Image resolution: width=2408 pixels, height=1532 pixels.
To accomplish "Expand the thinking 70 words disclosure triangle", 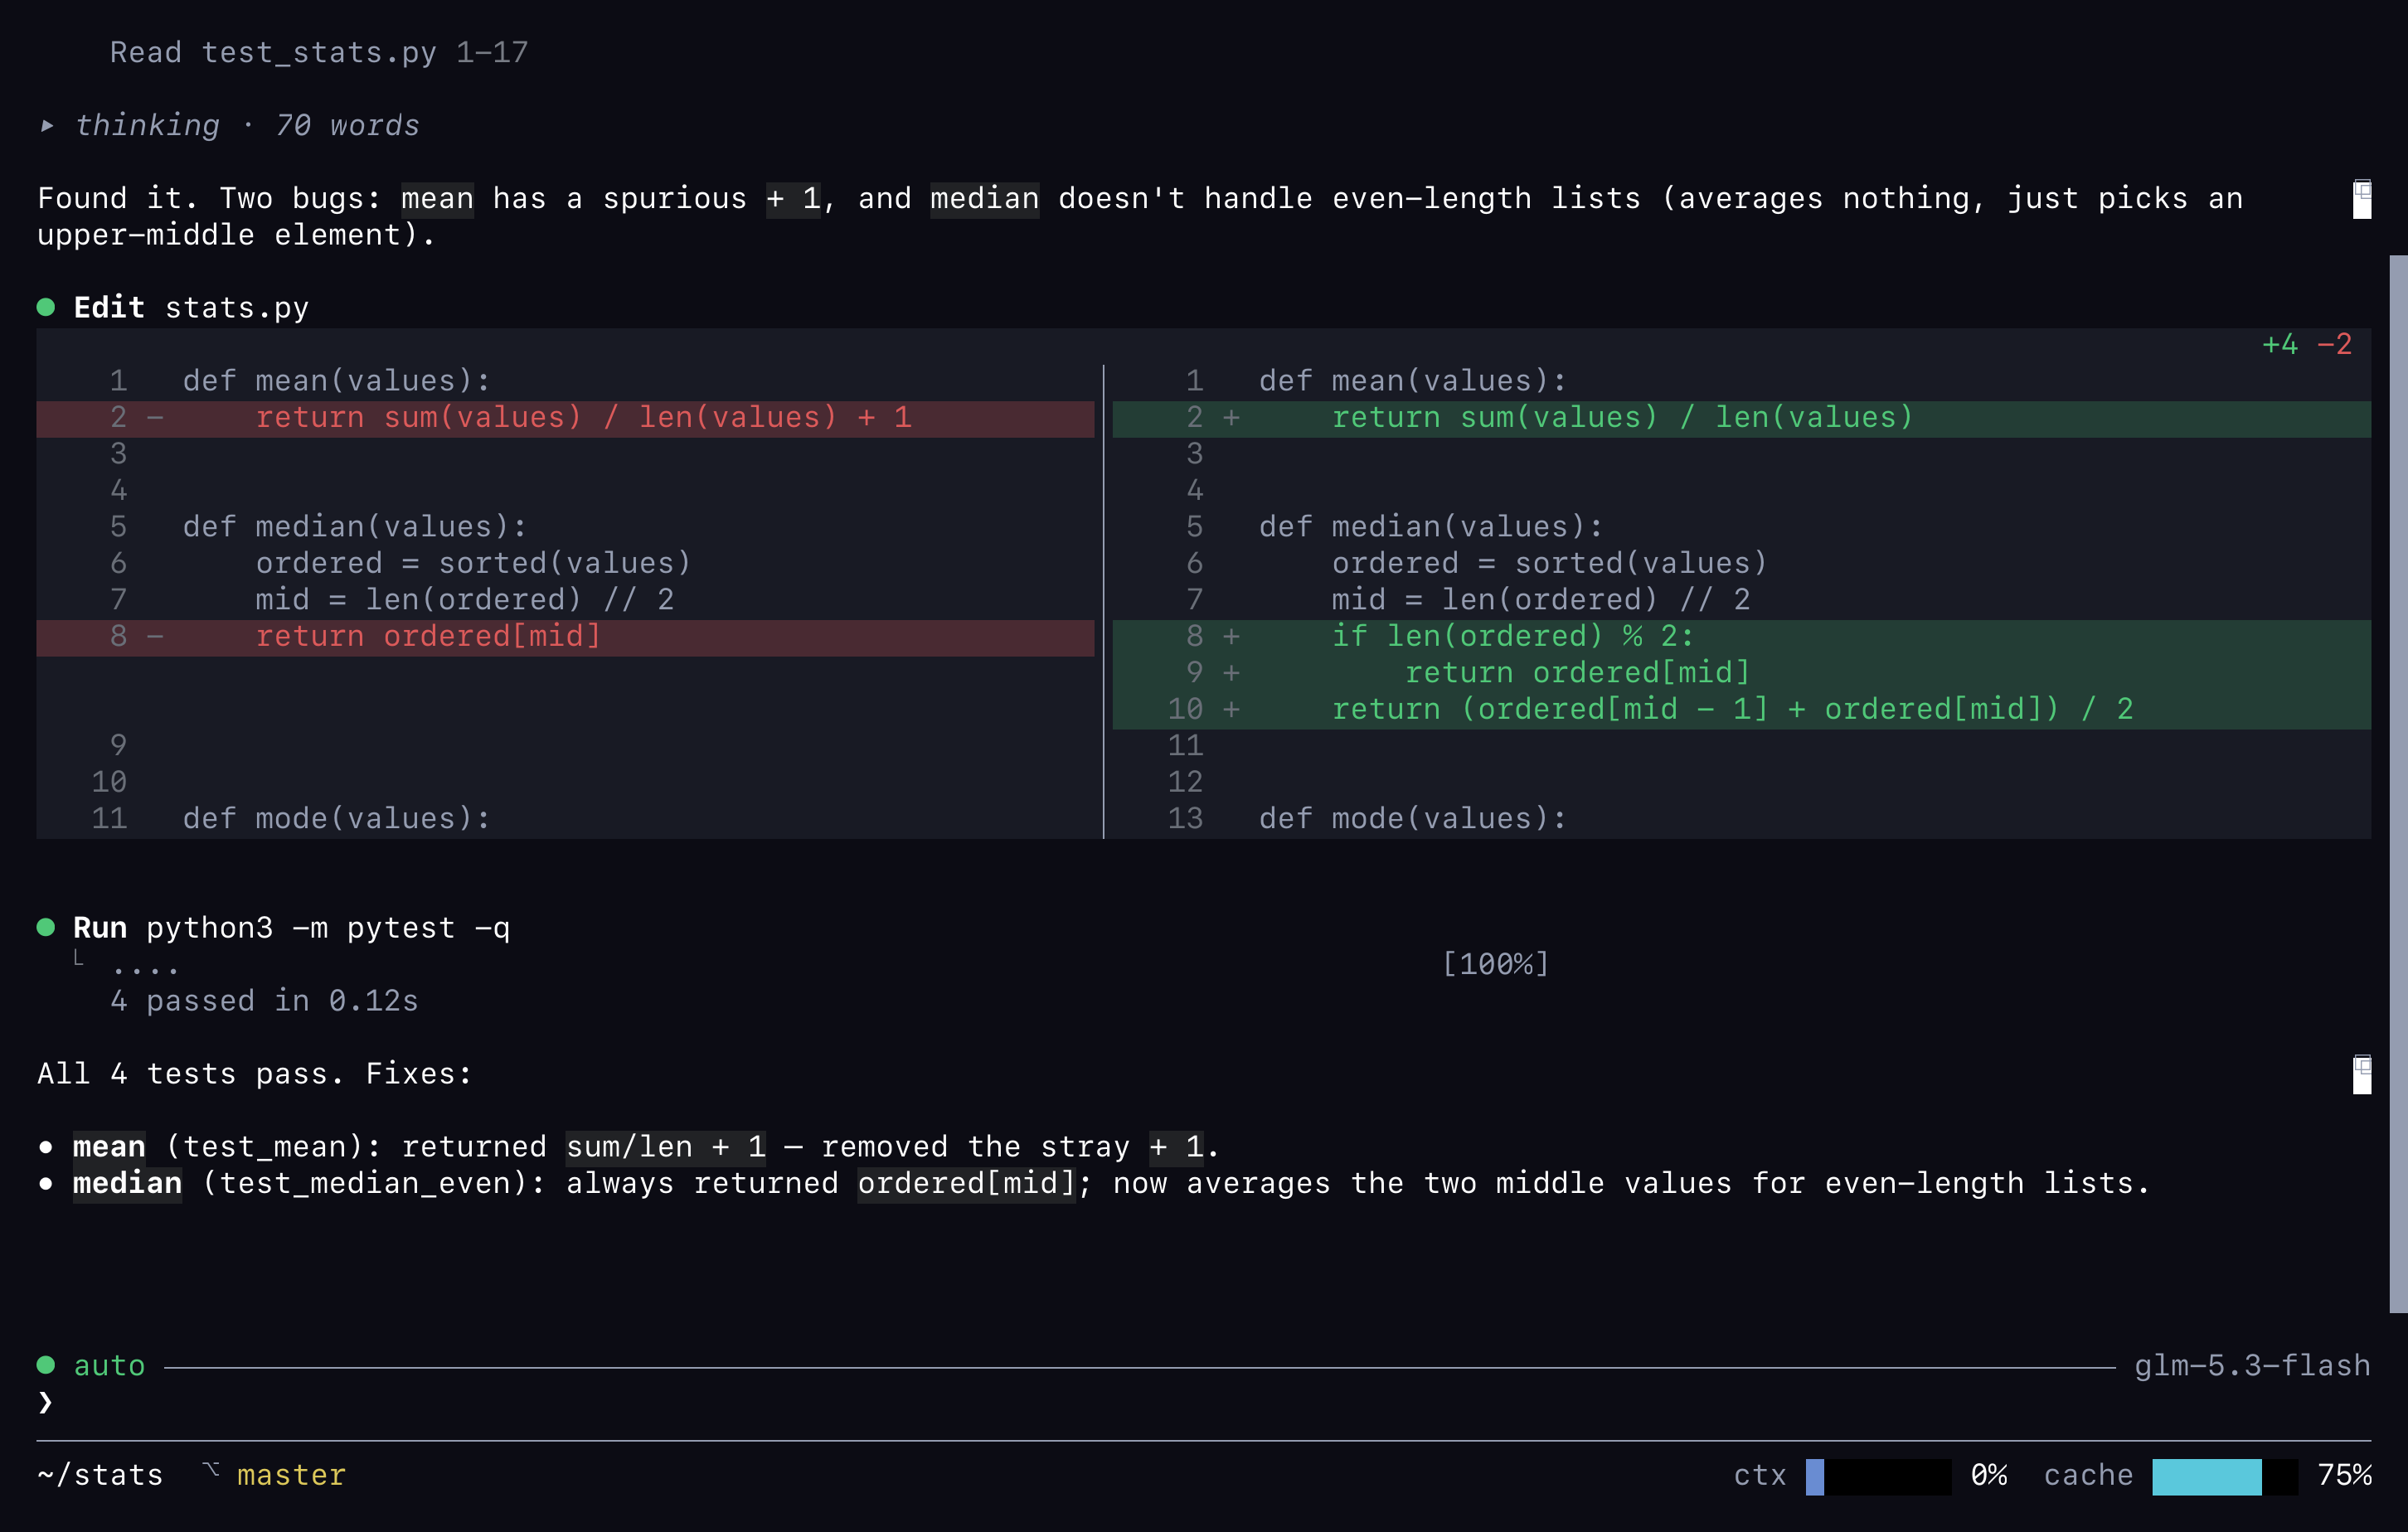I will (46, 125).
